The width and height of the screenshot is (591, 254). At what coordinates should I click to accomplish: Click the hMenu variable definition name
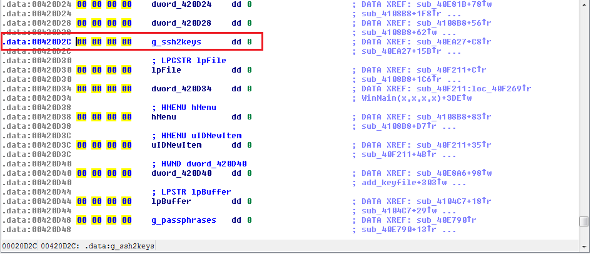point(163,117)
